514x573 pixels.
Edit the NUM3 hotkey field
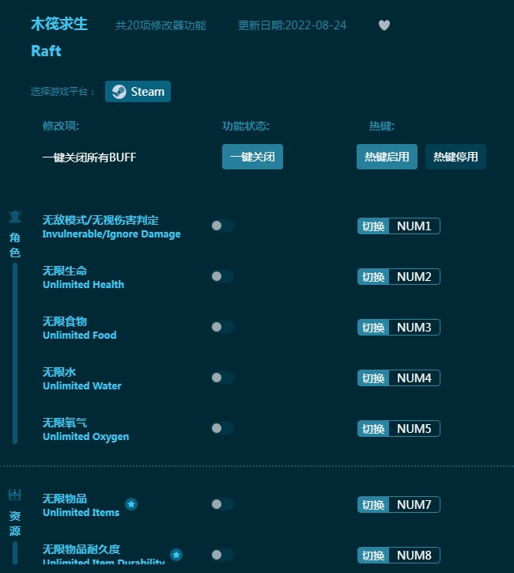point(414,327)
